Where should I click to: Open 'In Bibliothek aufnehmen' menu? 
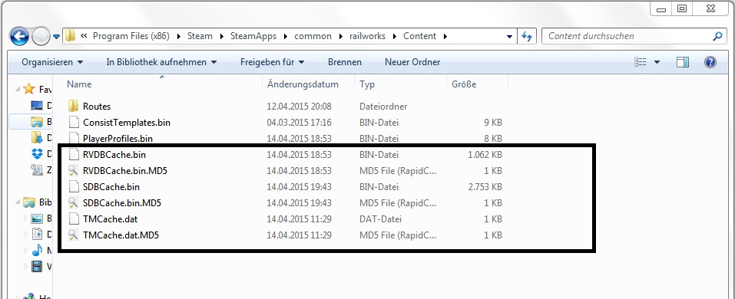coord(161,62)
